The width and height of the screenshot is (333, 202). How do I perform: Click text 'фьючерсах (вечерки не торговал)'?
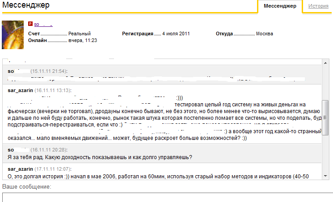tap(50, 111)
